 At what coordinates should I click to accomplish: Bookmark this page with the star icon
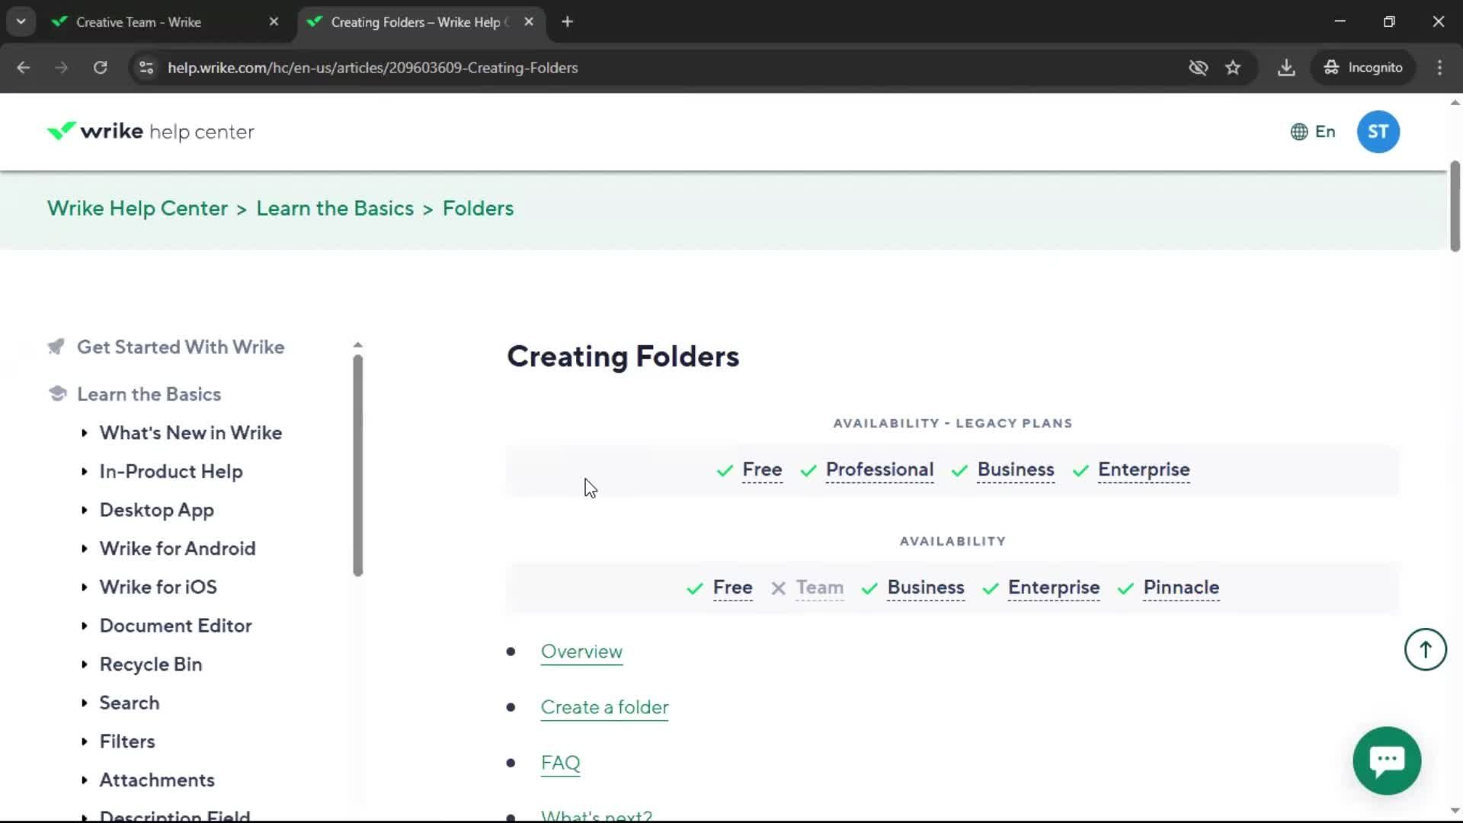1233,67
